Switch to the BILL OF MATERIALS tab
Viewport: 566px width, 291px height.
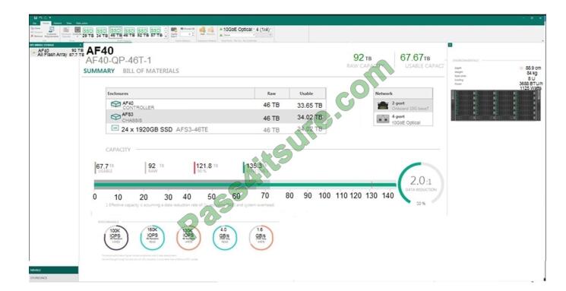[x=151, y=71]
